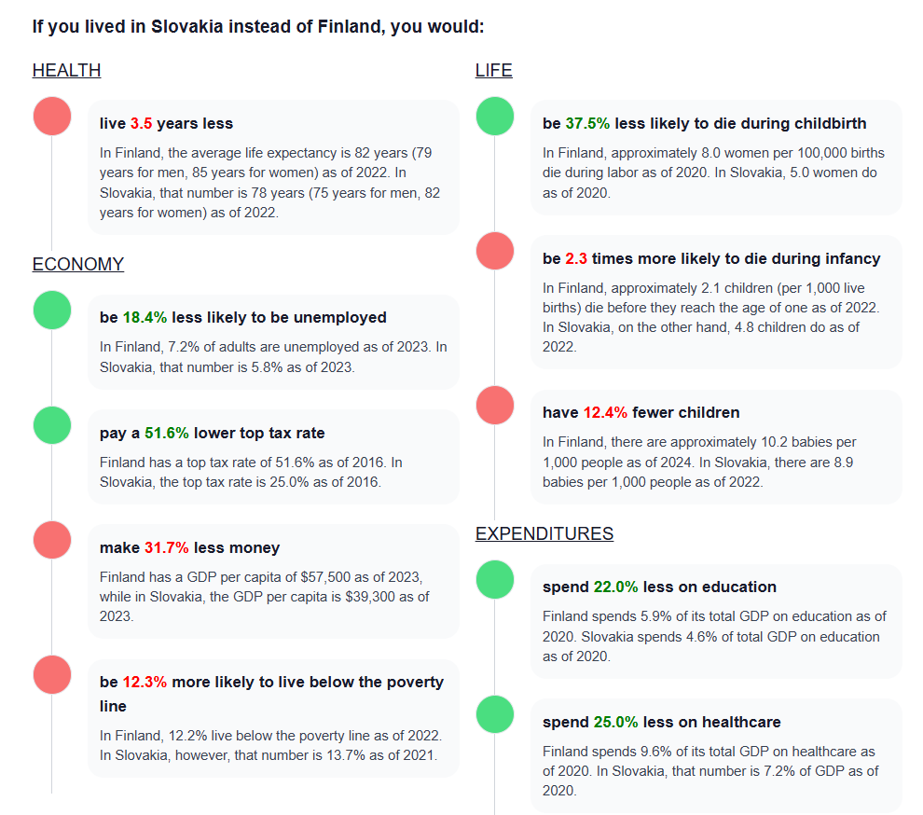Click the red circle beside fewer children
Screen dimensions: 923x815
click(495, 405)
